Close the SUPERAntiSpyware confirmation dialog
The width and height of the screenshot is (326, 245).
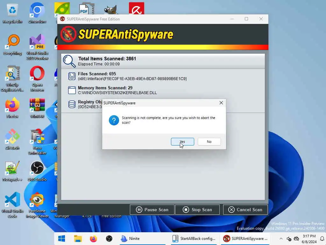pyautogui.click(x=221, y=103)
